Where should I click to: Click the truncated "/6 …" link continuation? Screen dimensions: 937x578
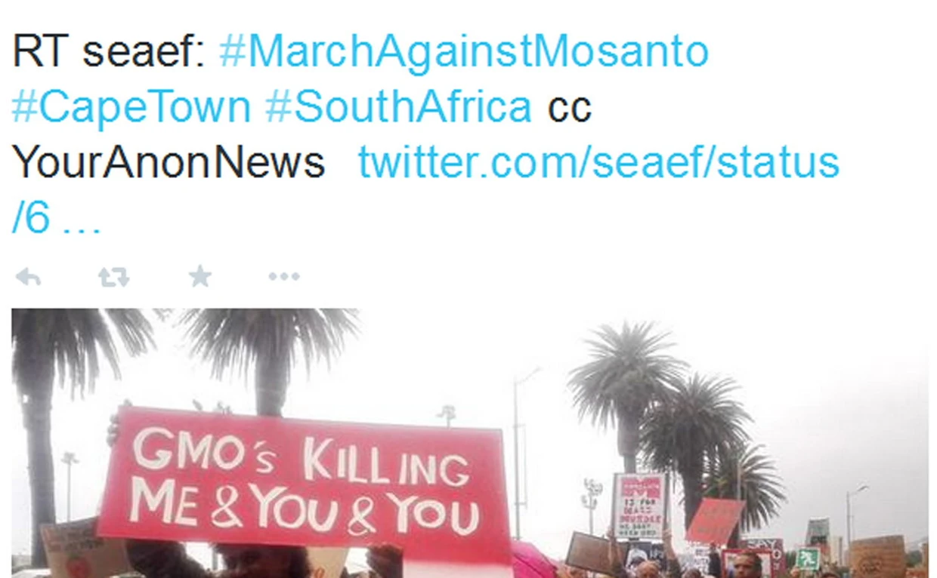tap(56, 217)
